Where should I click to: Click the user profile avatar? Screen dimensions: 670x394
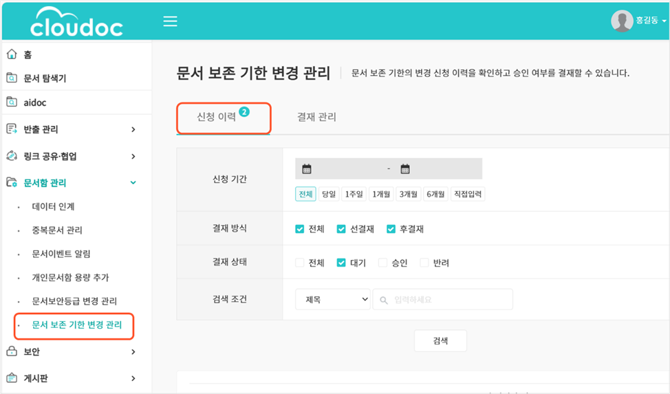pyautogui.click(x=622, y=21)
